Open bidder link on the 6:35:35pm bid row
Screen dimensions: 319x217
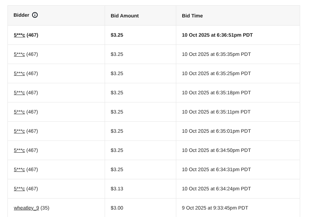click(x=20, y=54)
